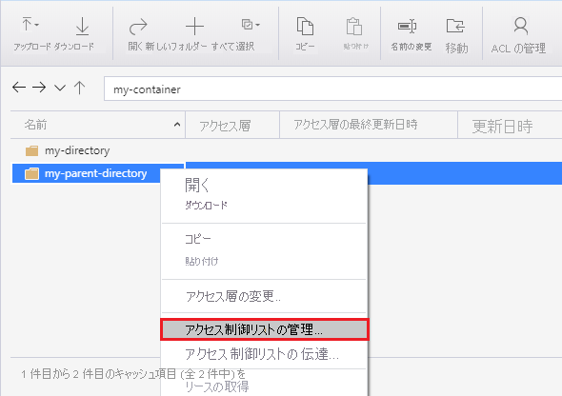The image size is (562, 396).
Task: Open the Upload dropdown arrow
Action: (37, 25)
